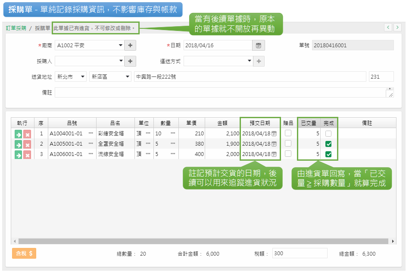This screenshot has height=275, width=409.
Task: Expand the 廠商 dropdown showing A1002 平安
Action: pos(121,46)
